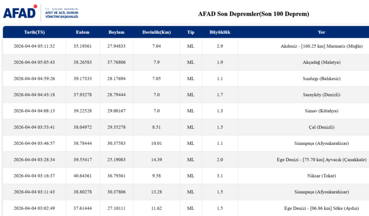Click the Boylam column header
Screen dimensions: 369x216
[x=116, y=32]
